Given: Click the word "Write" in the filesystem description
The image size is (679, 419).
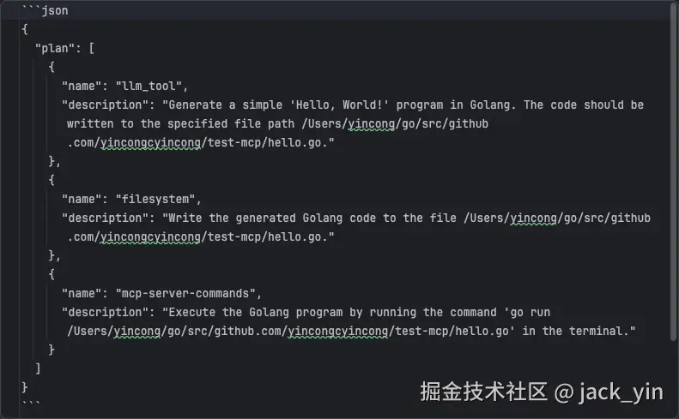Looking at the screenshot, I should coord(186,218).
